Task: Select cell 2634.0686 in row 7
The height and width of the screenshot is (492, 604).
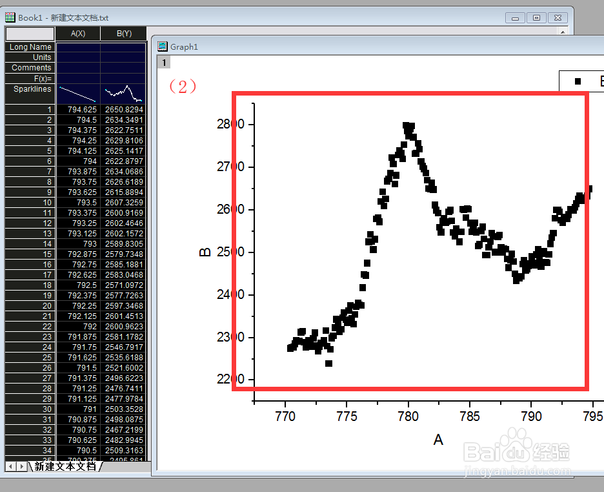Action: click(x=123, y=172)
